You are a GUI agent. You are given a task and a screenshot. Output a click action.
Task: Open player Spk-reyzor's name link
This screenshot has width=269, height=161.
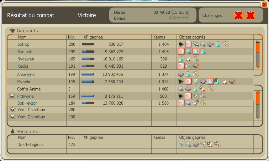(x=27, y=103)
